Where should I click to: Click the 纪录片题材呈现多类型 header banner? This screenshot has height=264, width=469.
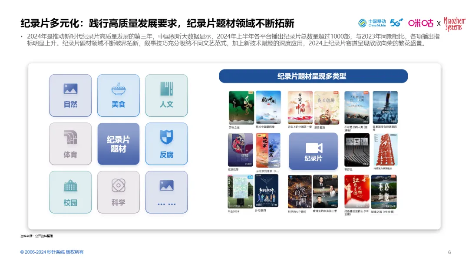[x=313, y=76]
